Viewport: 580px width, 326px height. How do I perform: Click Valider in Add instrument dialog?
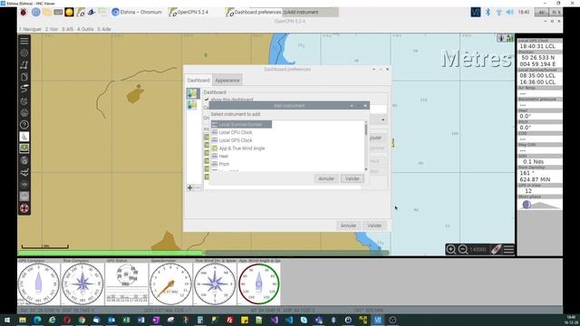(353, 178)
